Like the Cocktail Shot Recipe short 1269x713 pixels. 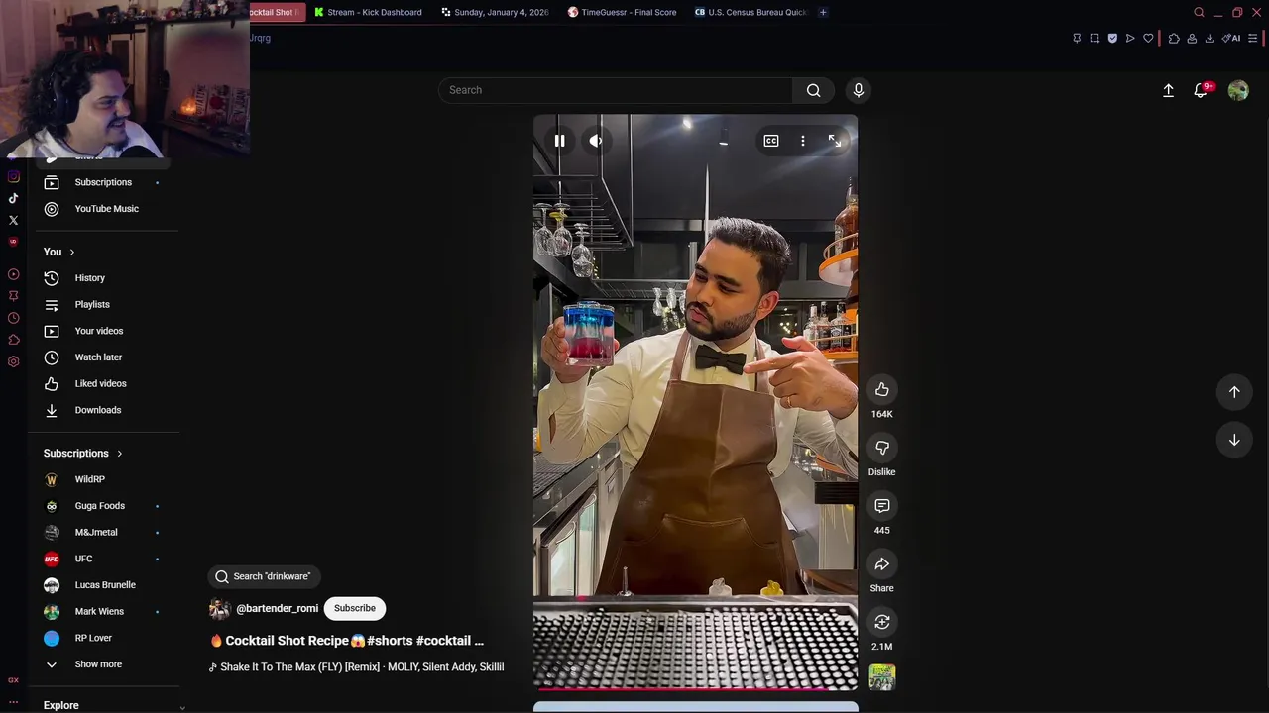coord(882,390)
